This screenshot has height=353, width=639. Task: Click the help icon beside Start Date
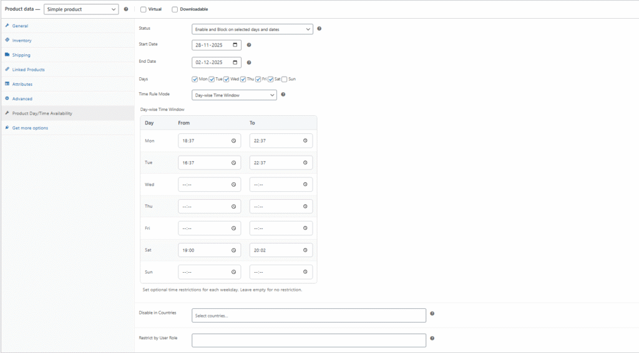point(249,45)
